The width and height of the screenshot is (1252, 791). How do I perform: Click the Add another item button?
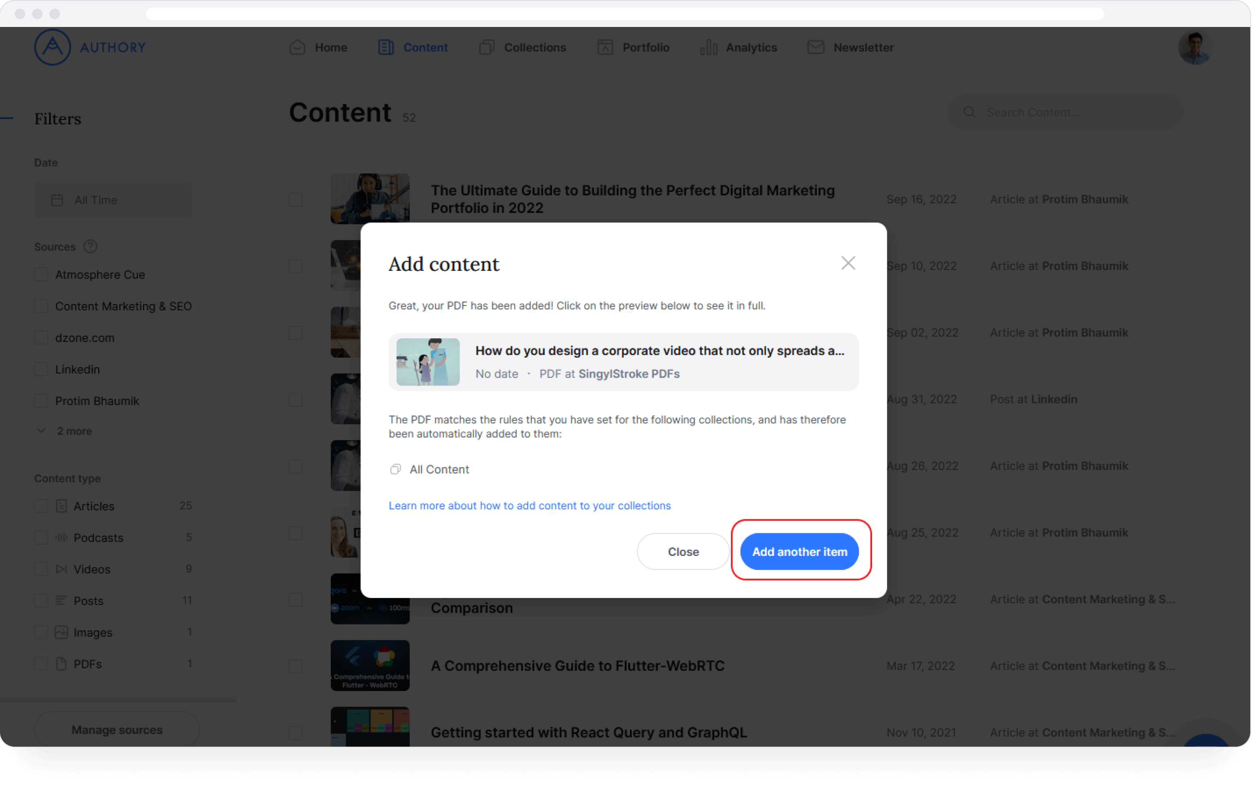coord(799,552)
